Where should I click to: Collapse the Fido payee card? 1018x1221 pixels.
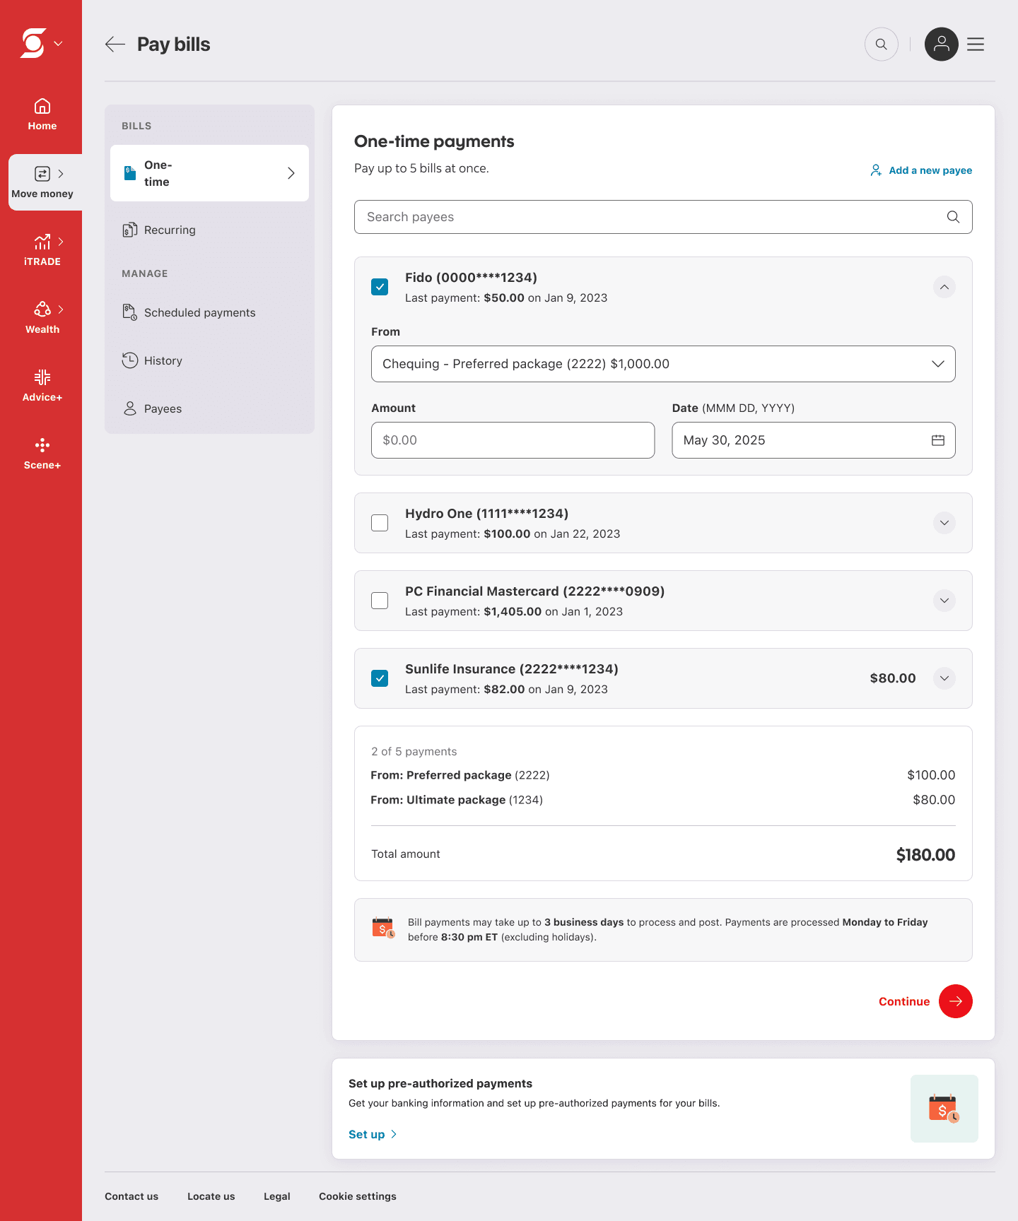tap(944, 287)
